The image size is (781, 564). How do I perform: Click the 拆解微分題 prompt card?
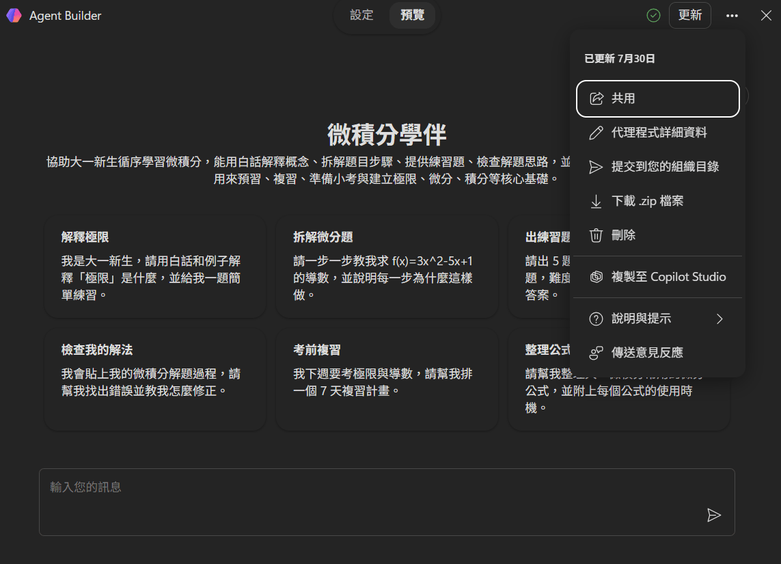click(387, 267)
